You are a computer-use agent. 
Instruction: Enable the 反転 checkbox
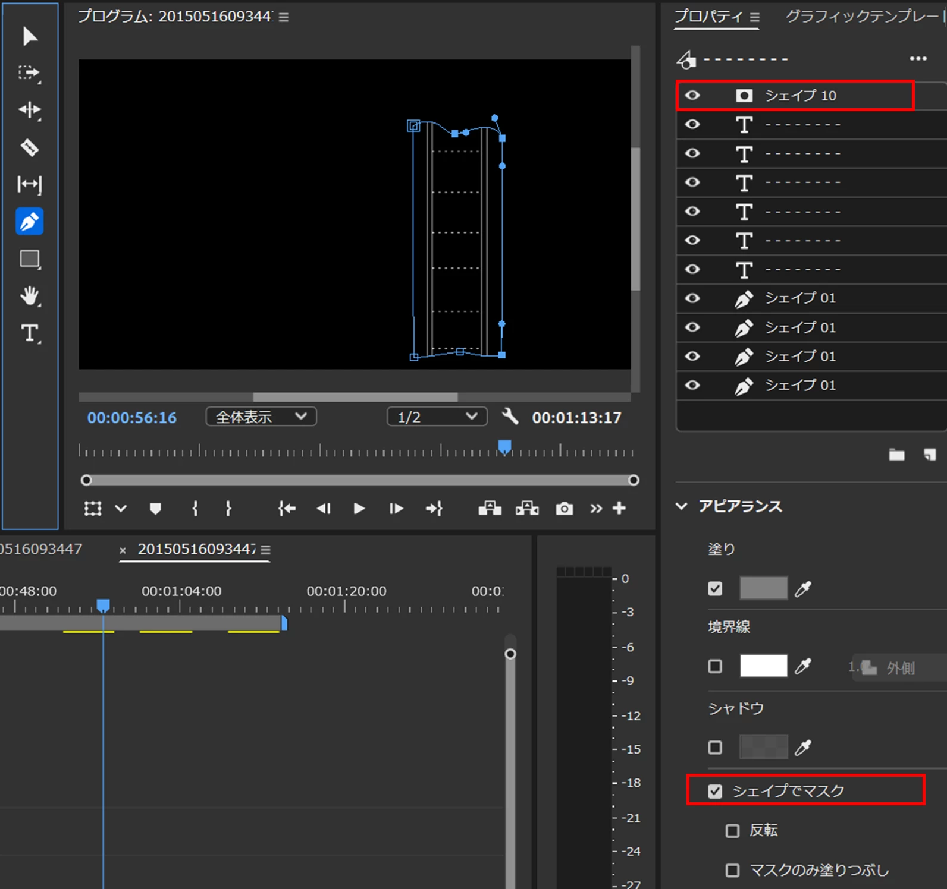[733, 831]
